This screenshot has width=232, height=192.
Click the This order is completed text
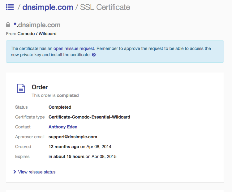[55, 95]
